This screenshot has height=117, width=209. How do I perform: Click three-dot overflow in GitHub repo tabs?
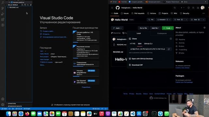[203, 13]
